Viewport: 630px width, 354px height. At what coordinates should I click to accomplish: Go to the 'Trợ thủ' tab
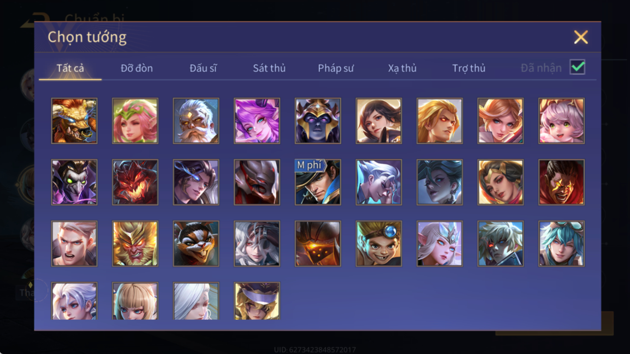(x=469, y=68)
